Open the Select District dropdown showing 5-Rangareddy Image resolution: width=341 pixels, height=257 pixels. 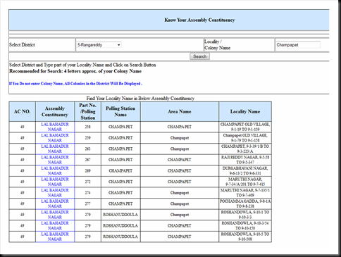[99, 45]
